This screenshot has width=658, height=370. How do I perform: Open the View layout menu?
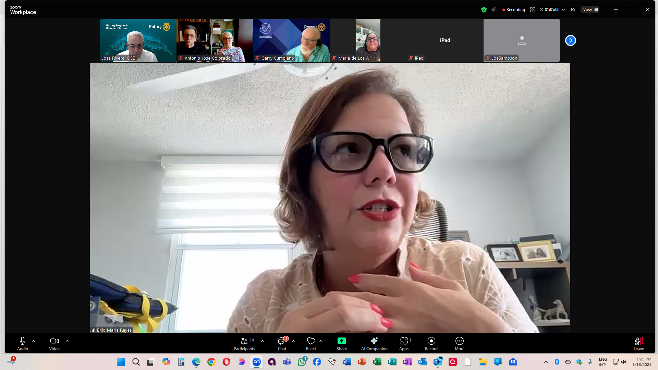click(590, 10)
